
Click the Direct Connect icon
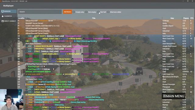click(3, 21)
